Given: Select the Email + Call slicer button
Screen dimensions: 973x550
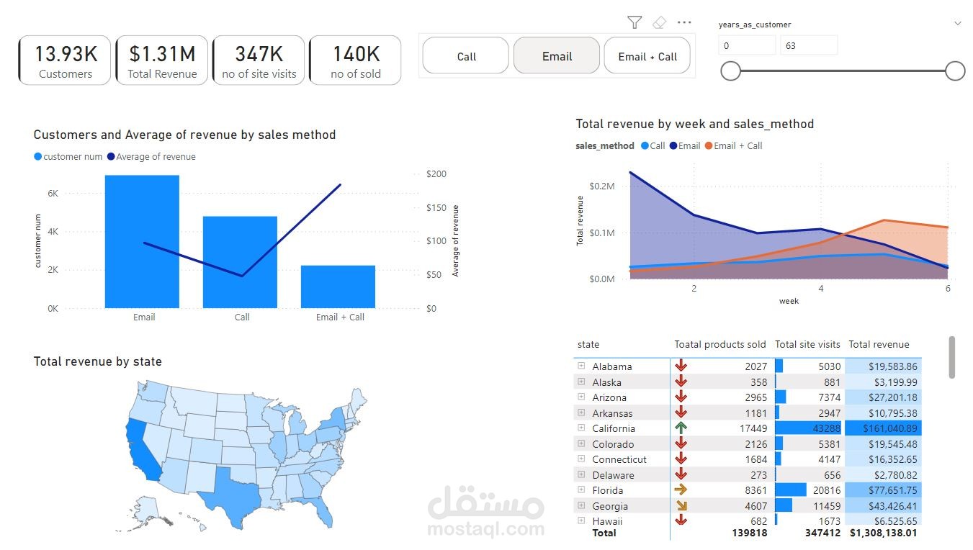Looking at the screenshot, I should click(647, 55).
